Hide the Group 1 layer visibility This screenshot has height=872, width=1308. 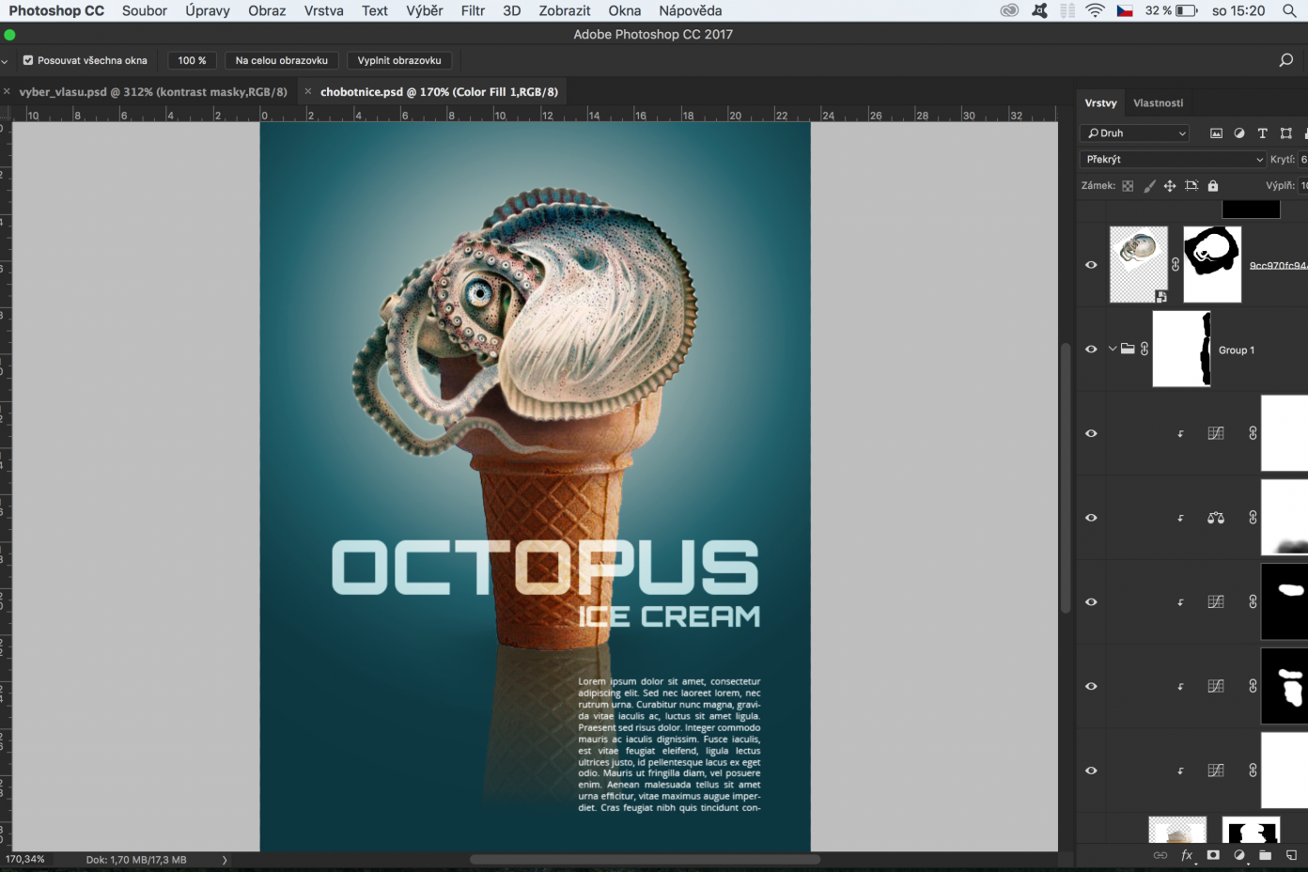[x=1091, y=350]
